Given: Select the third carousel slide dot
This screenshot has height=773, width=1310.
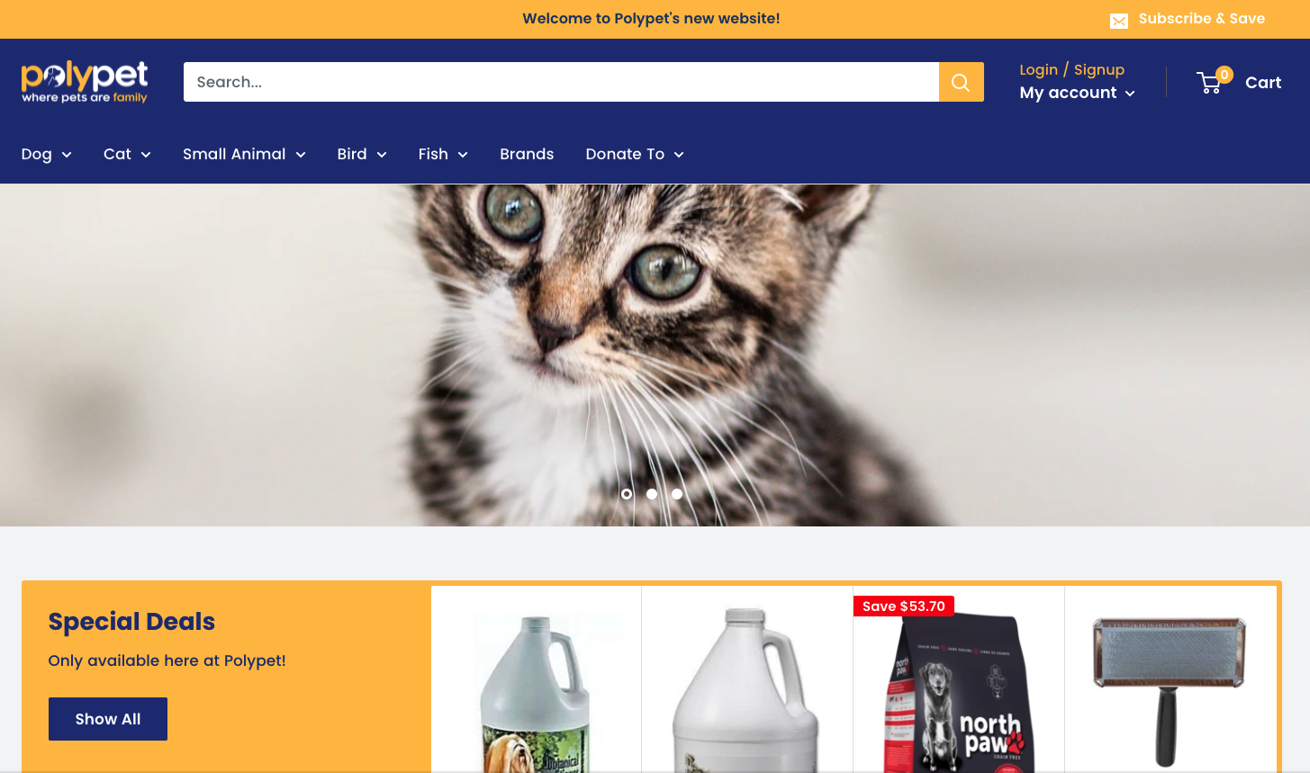Looking at the screenshot, I should tap(677, 494).
